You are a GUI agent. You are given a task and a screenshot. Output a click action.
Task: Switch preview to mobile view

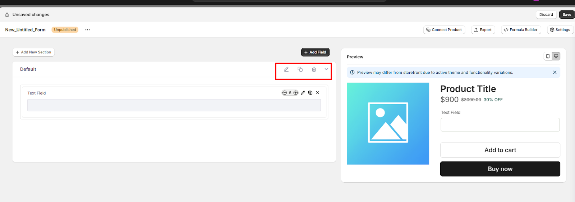click(548, 56)
